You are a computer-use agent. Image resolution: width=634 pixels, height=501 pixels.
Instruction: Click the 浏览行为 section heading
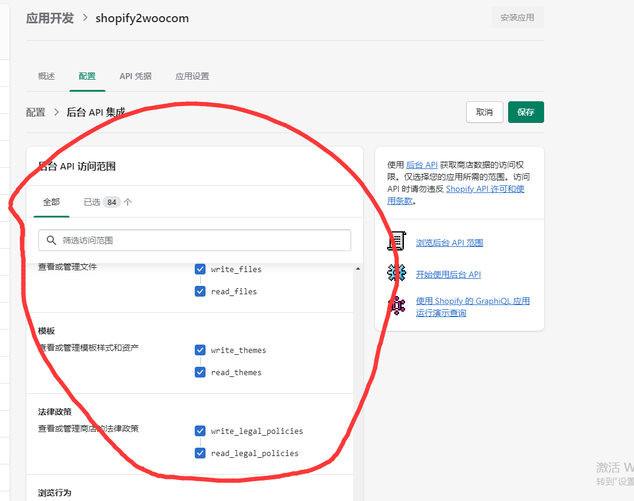[55, 493]
